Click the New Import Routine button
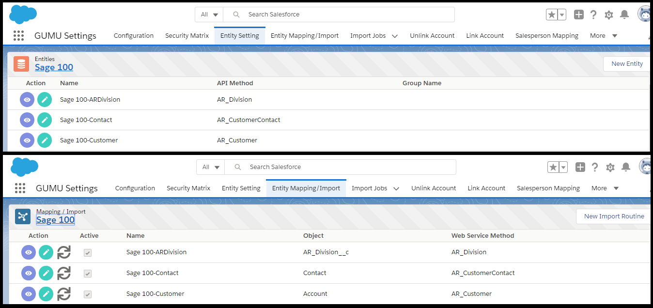The image size is (653, 308). point(614,216)
